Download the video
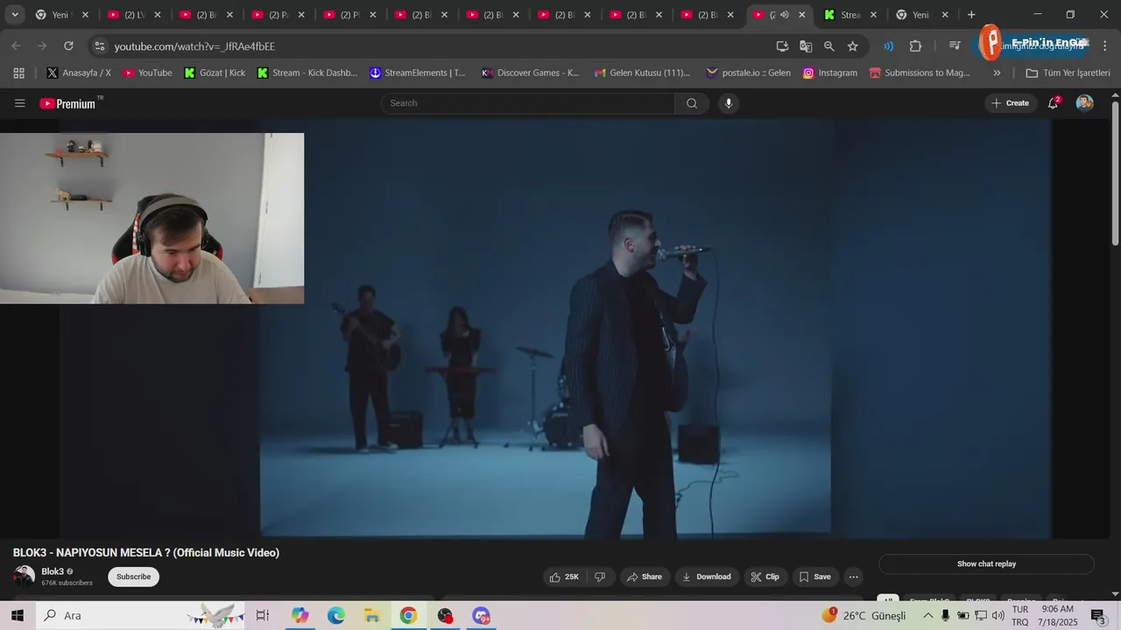The width and height of the screenshot is (1121, 630). click(x=707, y=577)
